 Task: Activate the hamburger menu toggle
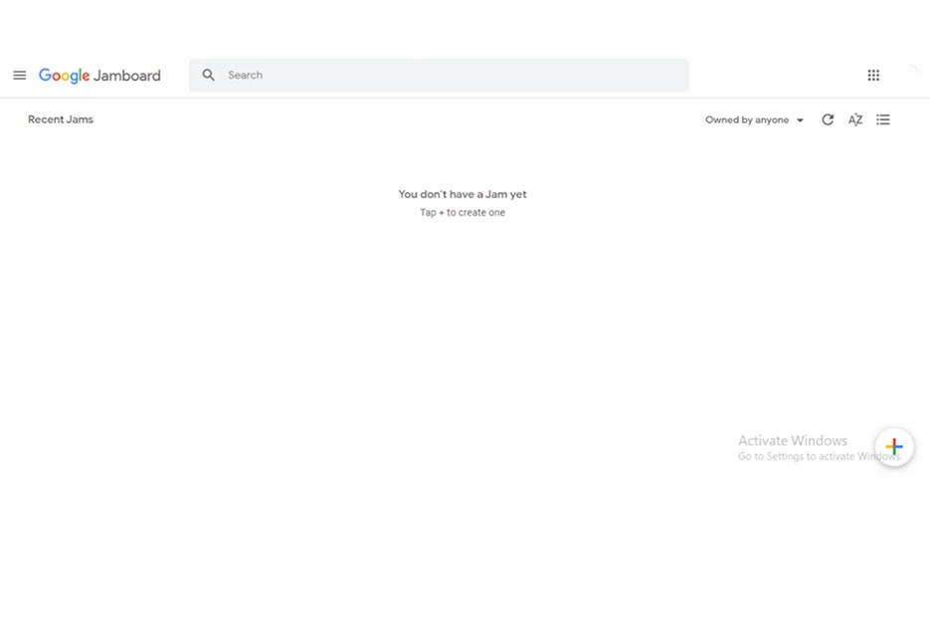point(19,75)
